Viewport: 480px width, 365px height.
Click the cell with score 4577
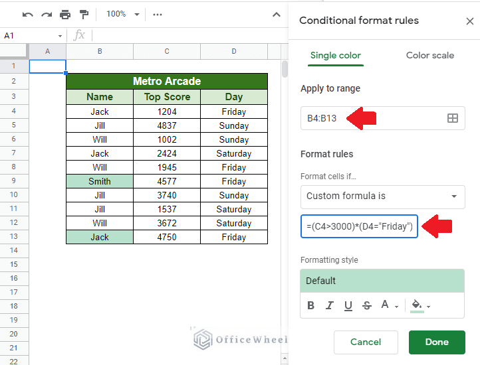tap(167, 181)
